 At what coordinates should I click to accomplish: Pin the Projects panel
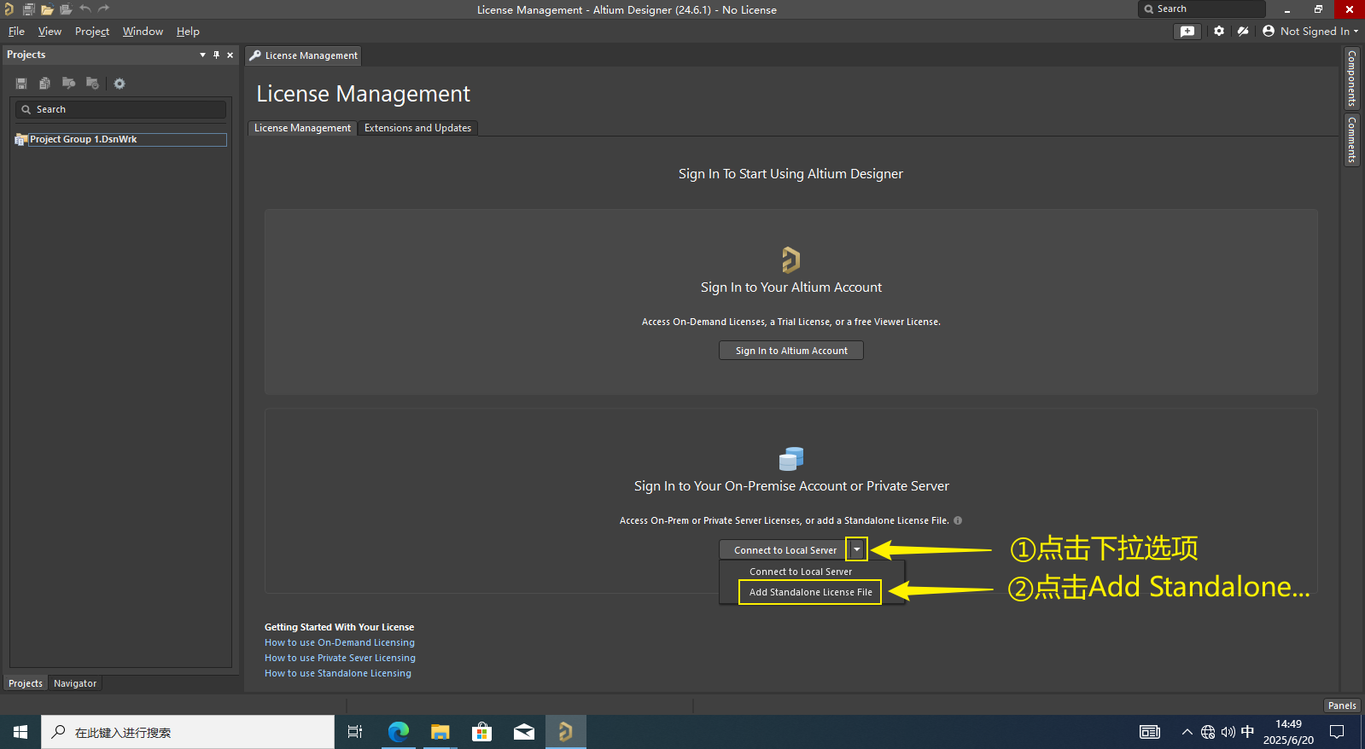tap(217, 55)
